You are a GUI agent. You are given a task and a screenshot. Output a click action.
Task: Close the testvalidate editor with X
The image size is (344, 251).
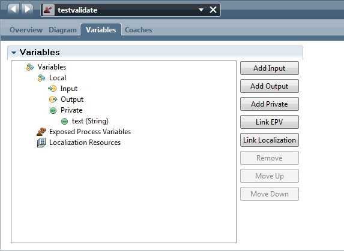pos(213,10)
